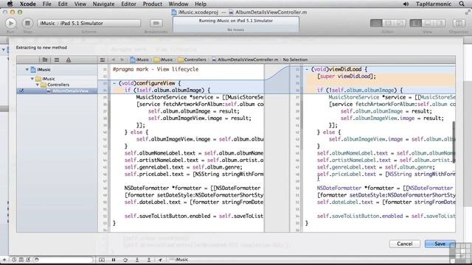Screen dimensions: 472x265
Task: Click the activity viewer showing Running iMusic
Action: coord(236,24)
